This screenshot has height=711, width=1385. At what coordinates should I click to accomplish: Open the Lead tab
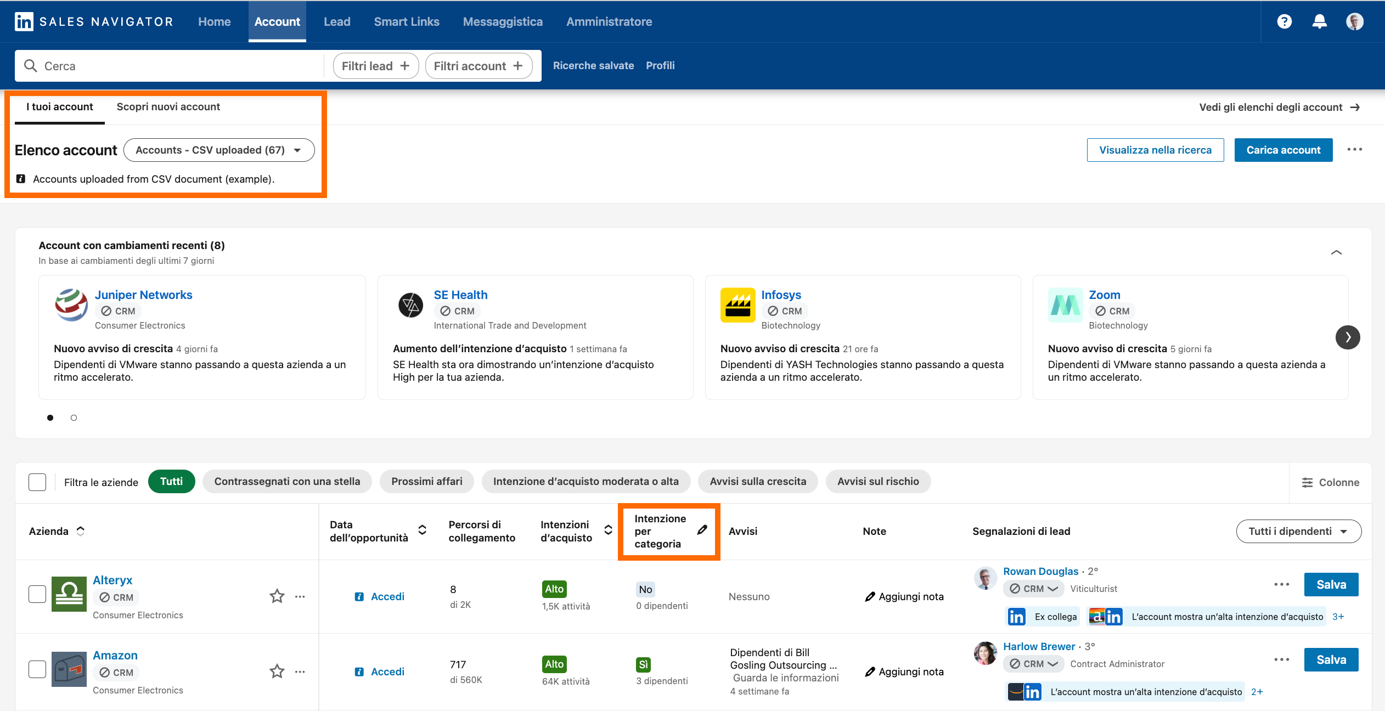(x=337, y=22)
